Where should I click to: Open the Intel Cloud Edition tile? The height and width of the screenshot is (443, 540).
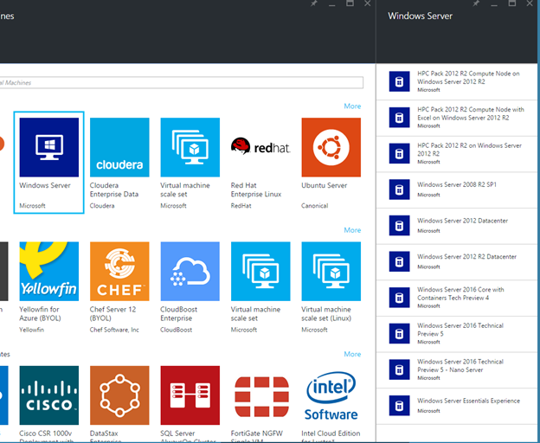[x=331, y=395]
